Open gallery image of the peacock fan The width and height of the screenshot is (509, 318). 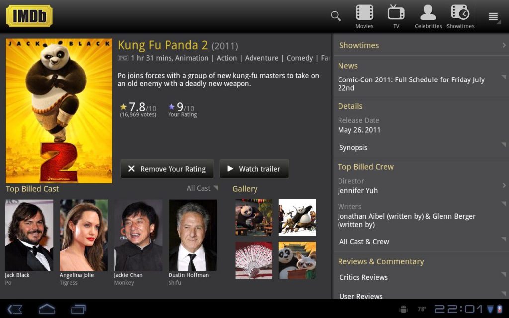click(x=254, y=260)
